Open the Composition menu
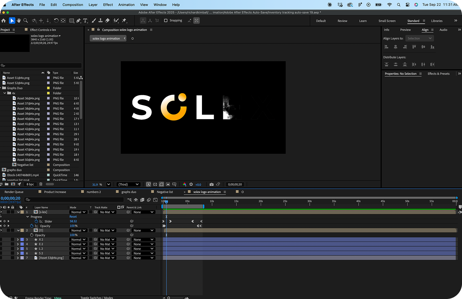The width and height of the screenshot is (462, 299). [73, 5]
